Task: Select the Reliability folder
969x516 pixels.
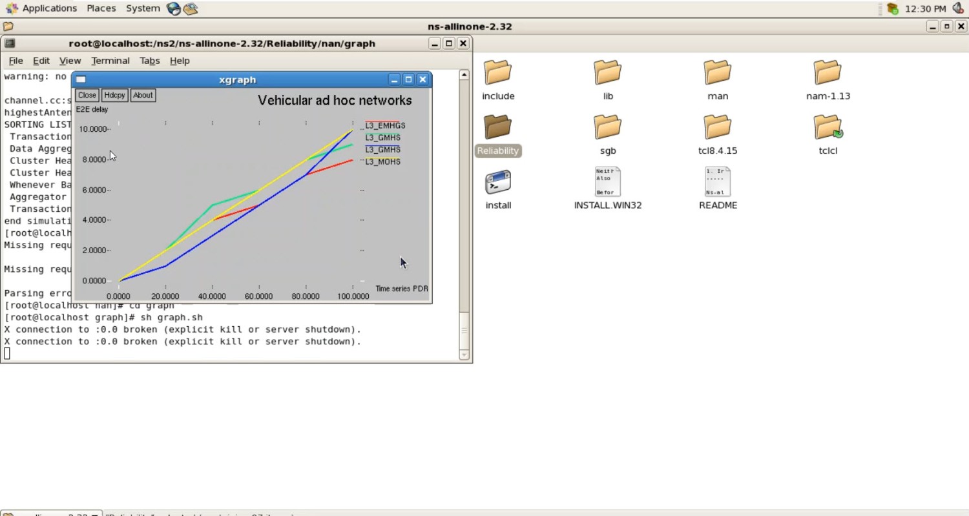Action: (x=497, y=127)
